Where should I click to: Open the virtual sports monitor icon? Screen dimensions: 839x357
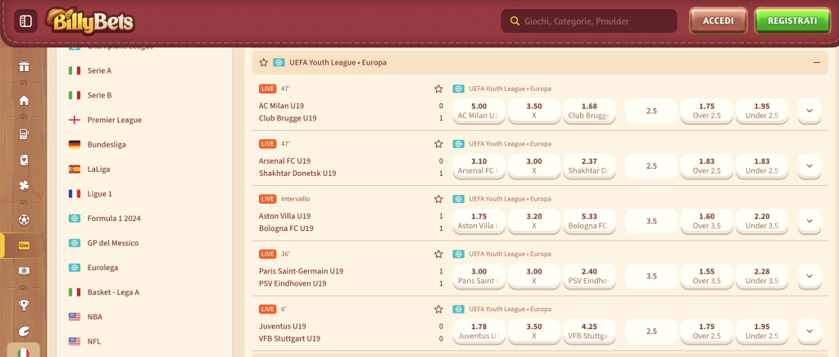(24, 271)
